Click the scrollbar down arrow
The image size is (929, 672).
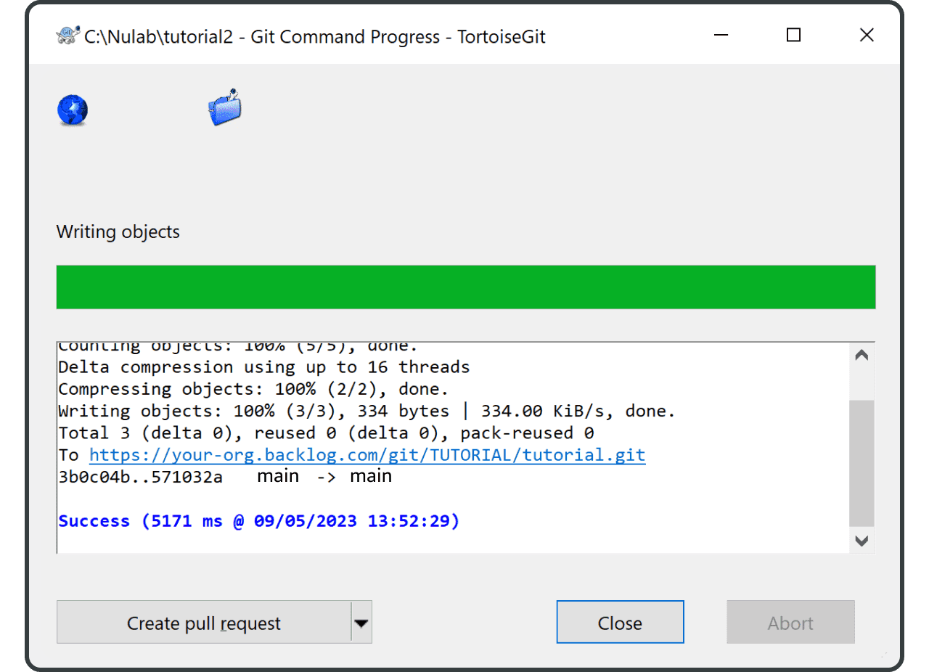862,541
